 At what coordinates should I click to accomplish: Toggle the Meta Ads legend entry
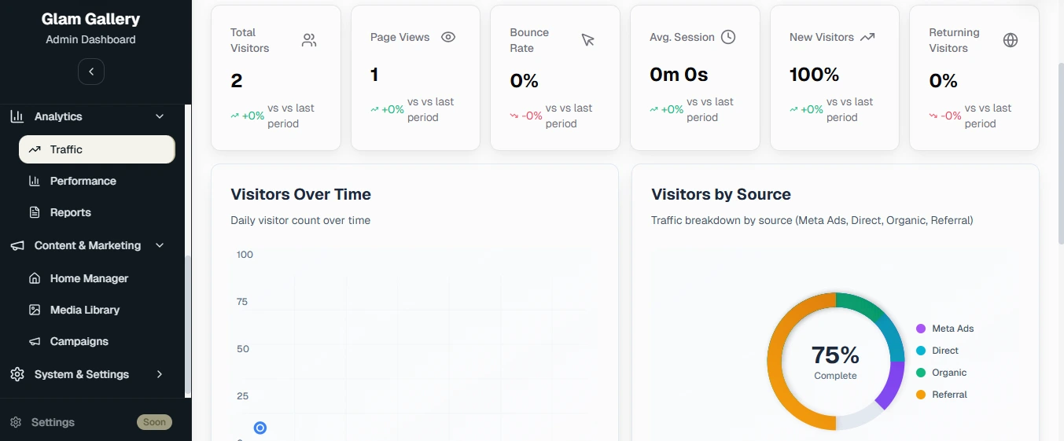(945, 329)
